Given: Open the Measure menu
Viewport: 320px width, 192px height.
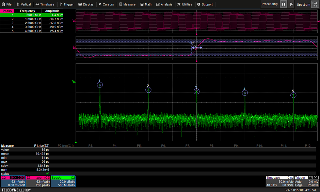Looking at the screenshot, I should click(127, 4).
